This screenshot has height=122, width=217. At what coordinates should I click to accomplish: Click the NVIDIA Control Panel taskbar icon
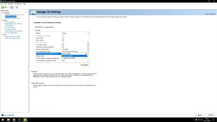click(x=25, y=120)
